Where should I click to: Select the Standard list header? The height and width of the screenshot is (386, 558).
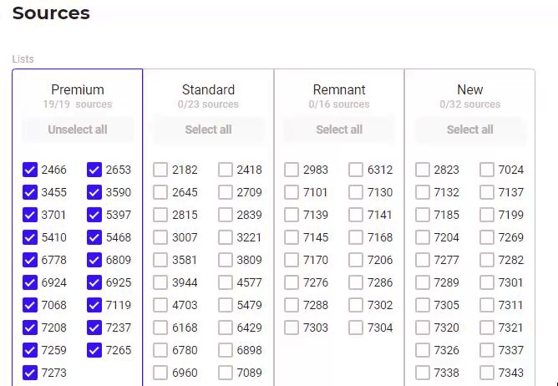coord(208,89)
